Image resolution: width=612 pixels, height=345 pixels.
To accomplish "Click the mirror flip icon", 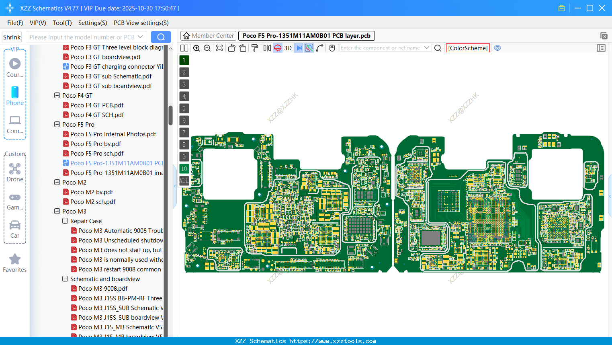I will point(267,48).
